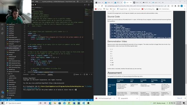Open states.json in explorer
The image size is (187, 105).
(12, 52)
